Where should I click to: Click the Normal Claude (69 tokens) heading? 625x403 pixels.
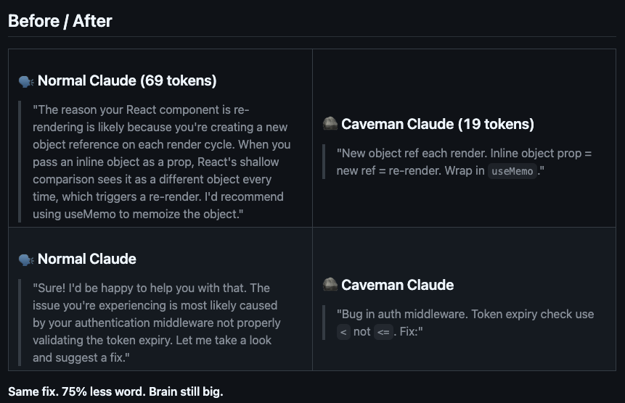(x=127, y=81)
